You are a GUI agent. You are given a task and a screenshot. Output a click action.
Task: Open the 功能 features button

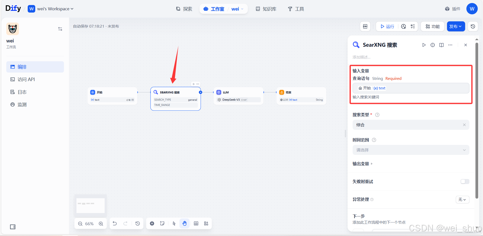coord(432,26)
